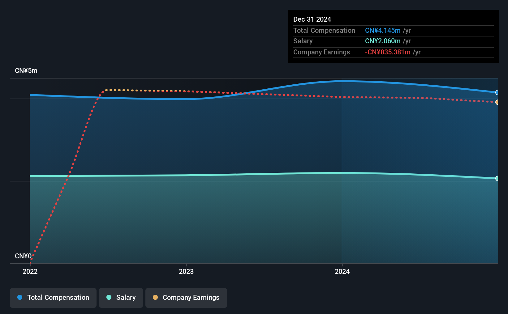Screen dimensions: 508x314
Task: Click the blue Total Compensation legend dot
Action: point(20,297)
